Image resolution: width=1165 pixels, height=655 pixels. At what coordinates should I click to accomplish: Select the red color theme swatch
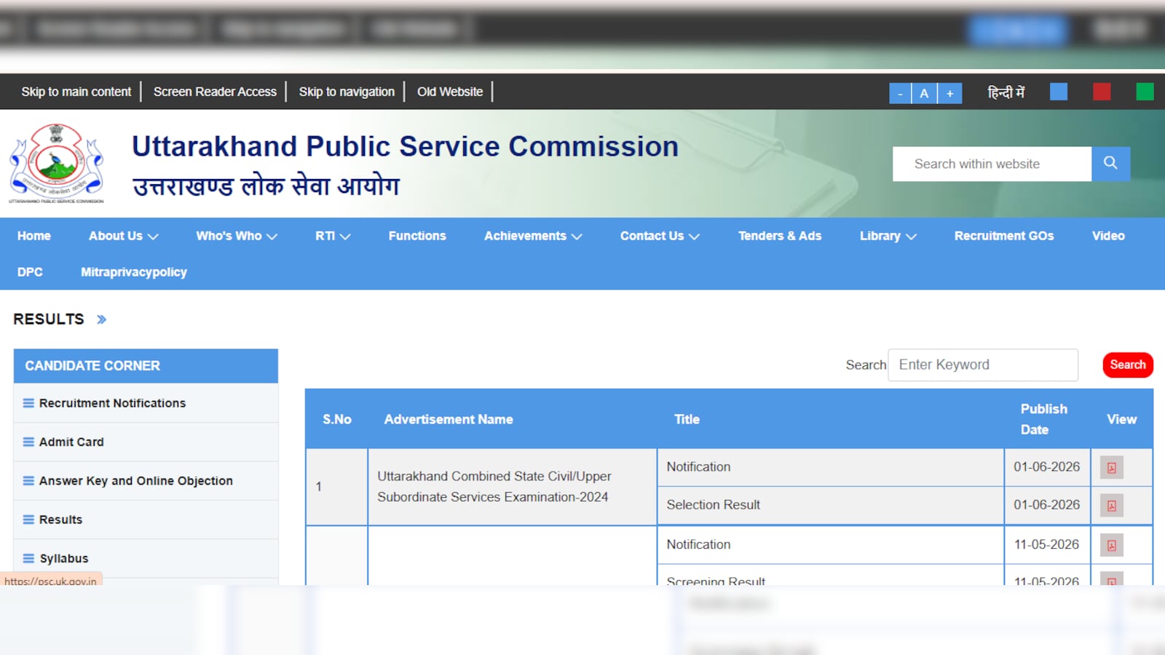pos(1102,92)
